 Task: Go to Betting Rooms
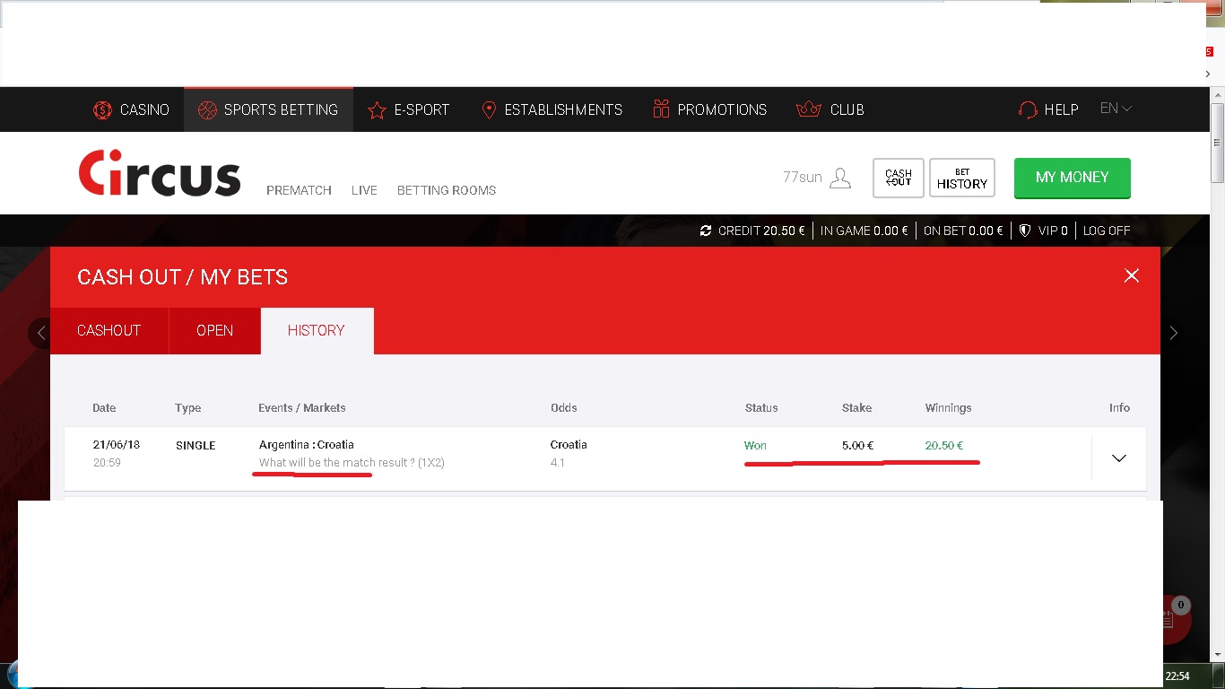(x=447, y=190)
